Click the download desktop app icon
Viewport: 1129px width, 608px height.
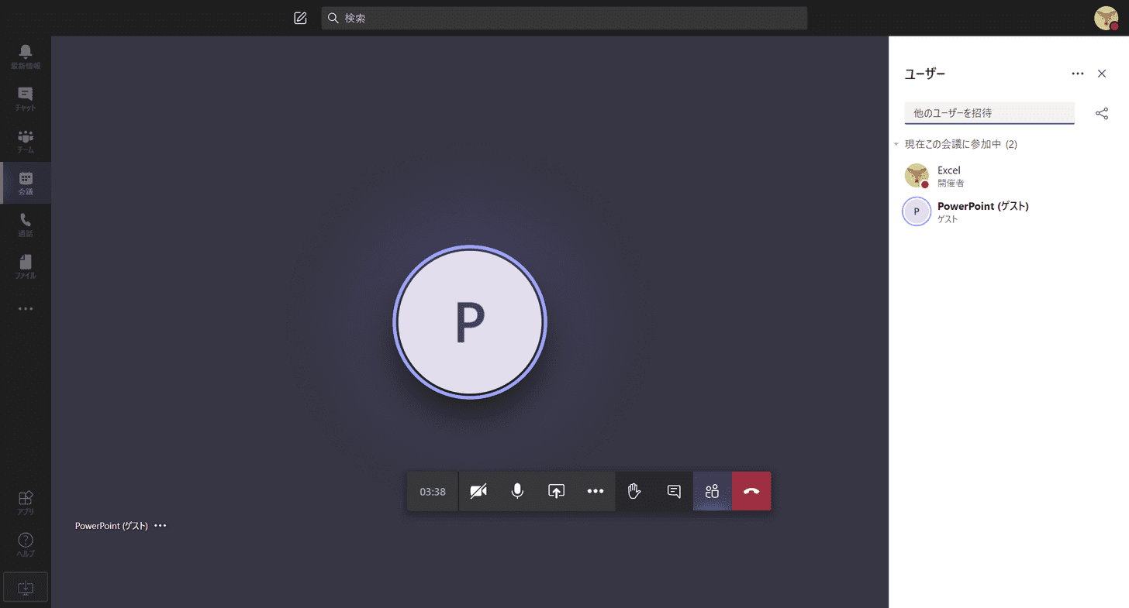pyautogui.click(x=26, y=587)
